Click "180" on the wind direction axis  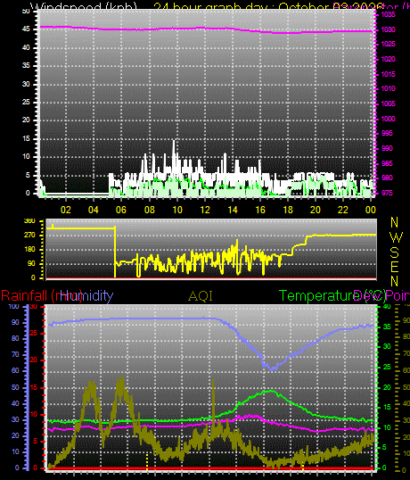(x=29, y=249)
